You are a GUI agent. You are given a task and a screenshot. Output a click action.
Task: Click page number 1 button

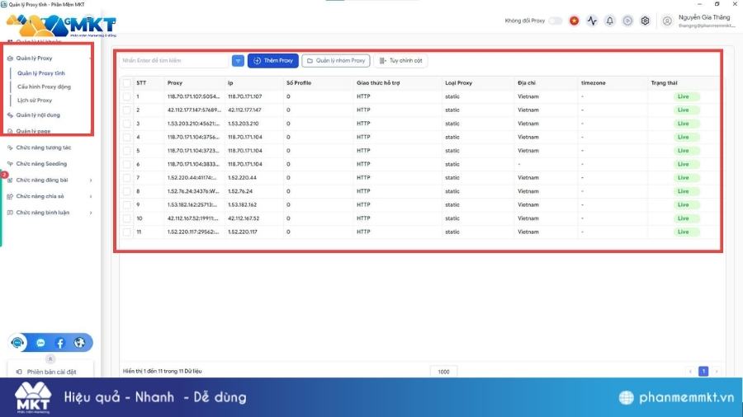(x=703, y=372)
